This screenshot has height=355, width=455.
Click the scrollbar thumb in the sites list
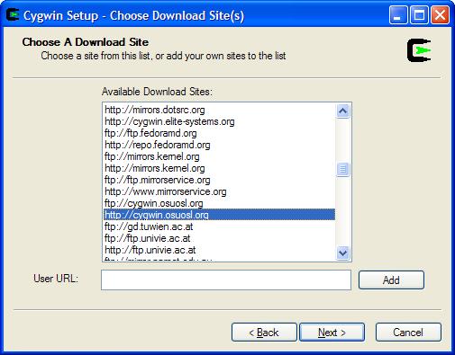tap(342, 170)
